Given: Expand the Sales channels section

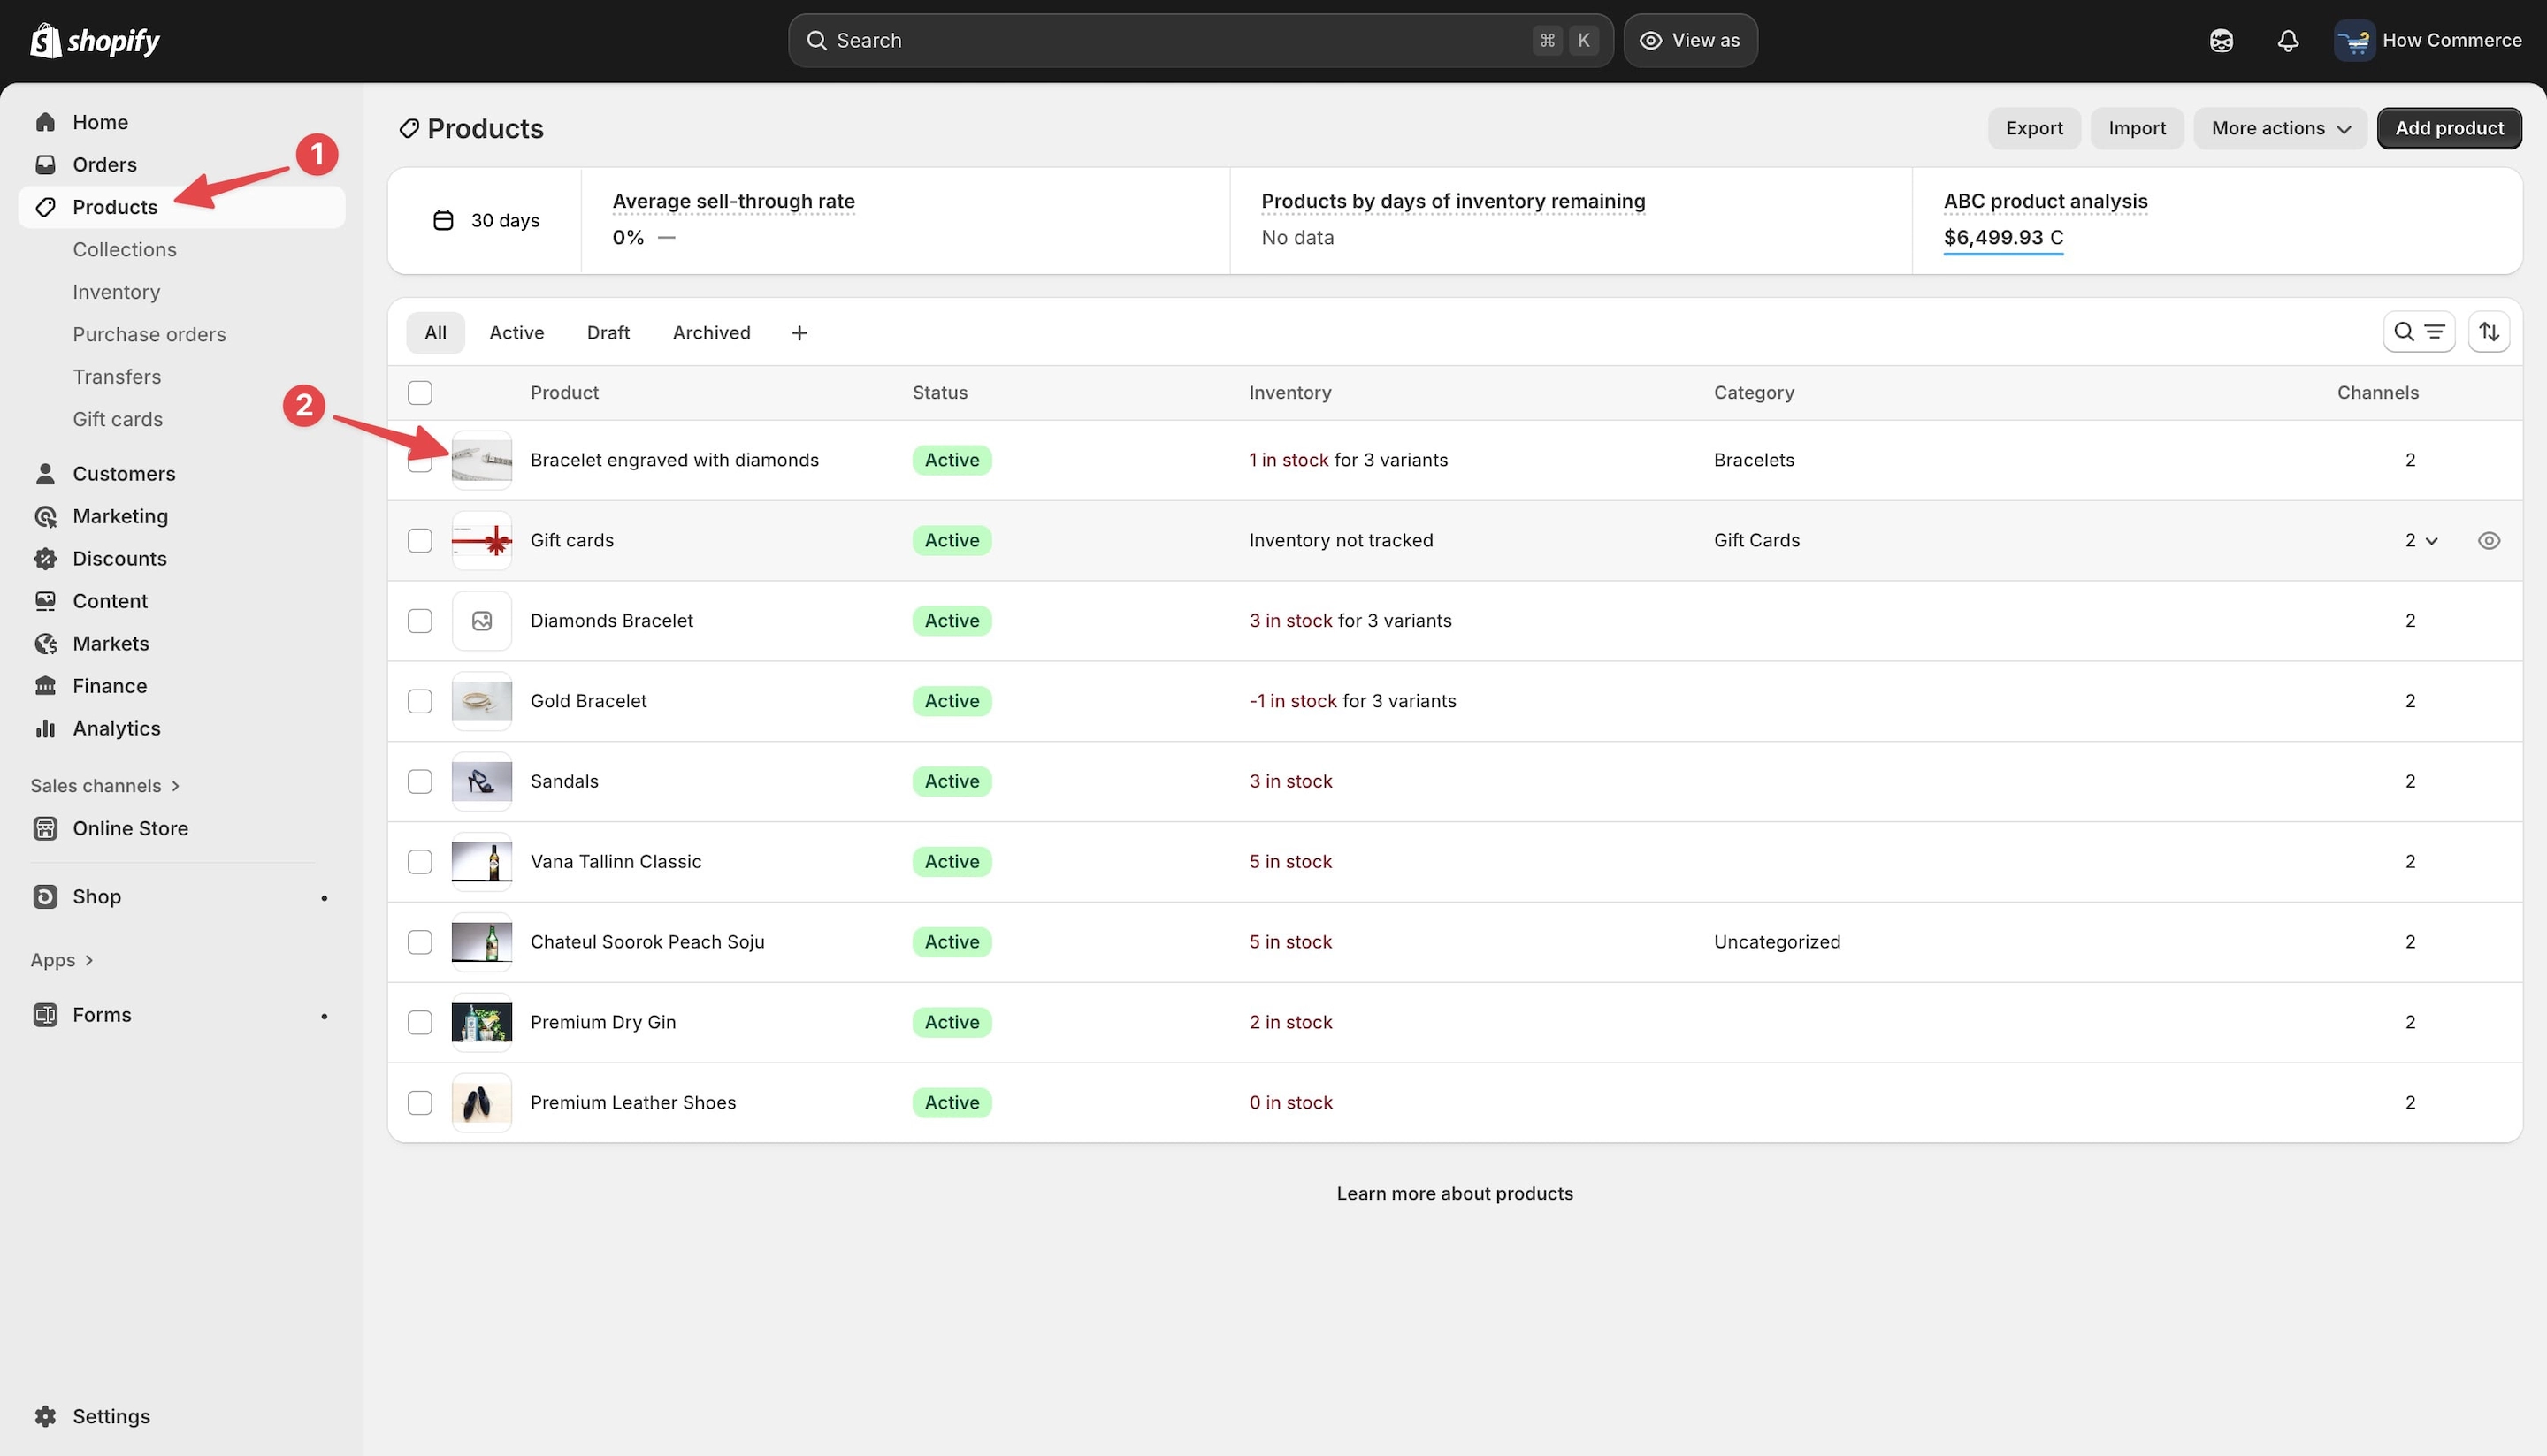Looking at the screenshot, I should point(105,786).
